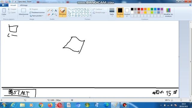This screenshot has width=192, height=108.
Task: Activate Couleur 1 foreground color
Action: click(120, 12)
